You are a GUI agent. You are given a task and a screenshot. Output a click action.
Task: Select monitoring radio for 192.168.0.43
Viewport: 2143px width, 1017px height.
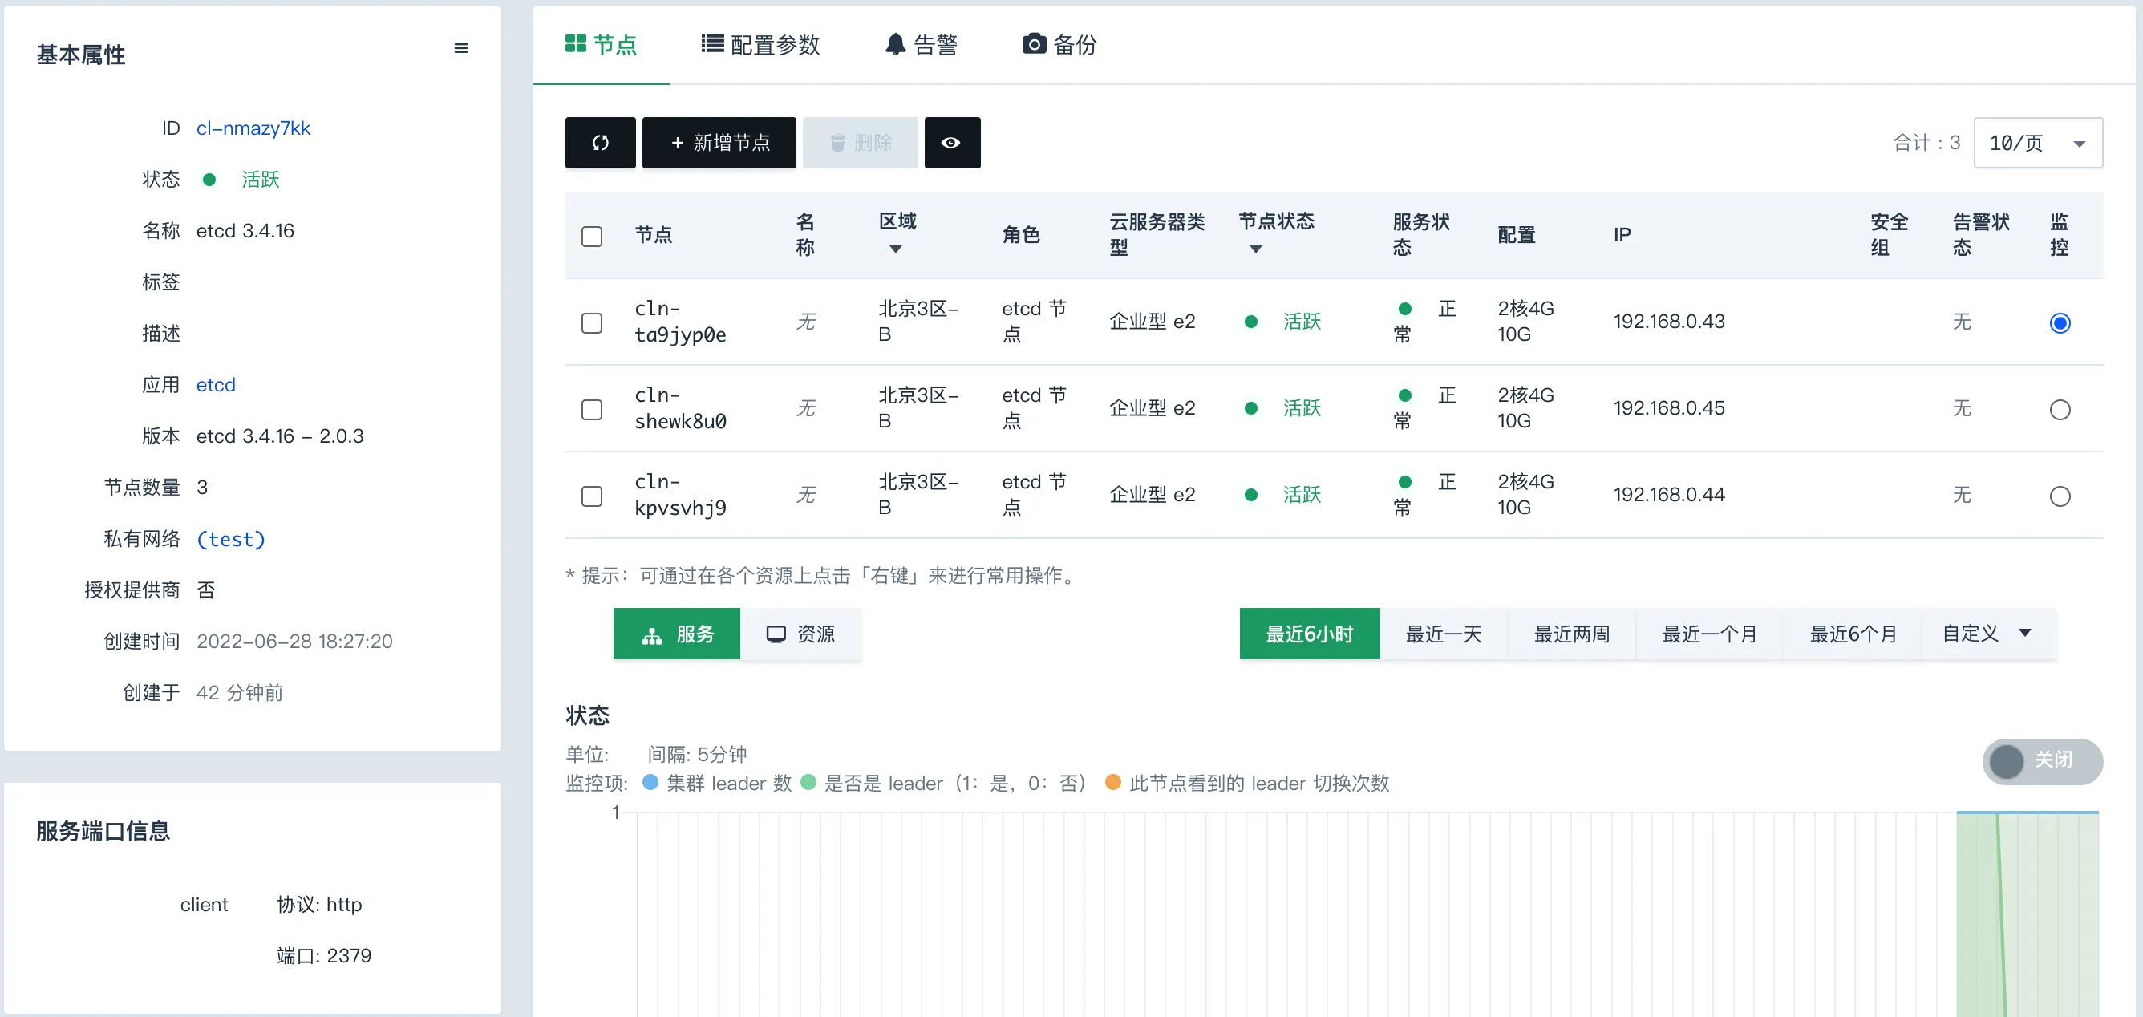pyautogui.click(x=2059, y=323)
